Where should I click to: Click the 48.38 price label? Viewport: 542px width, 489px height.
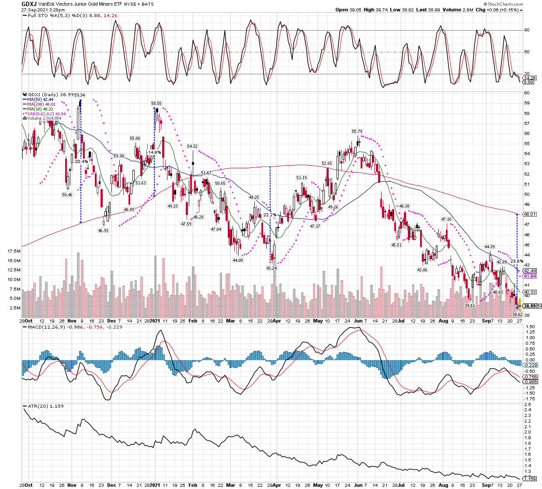pos(404,206)
